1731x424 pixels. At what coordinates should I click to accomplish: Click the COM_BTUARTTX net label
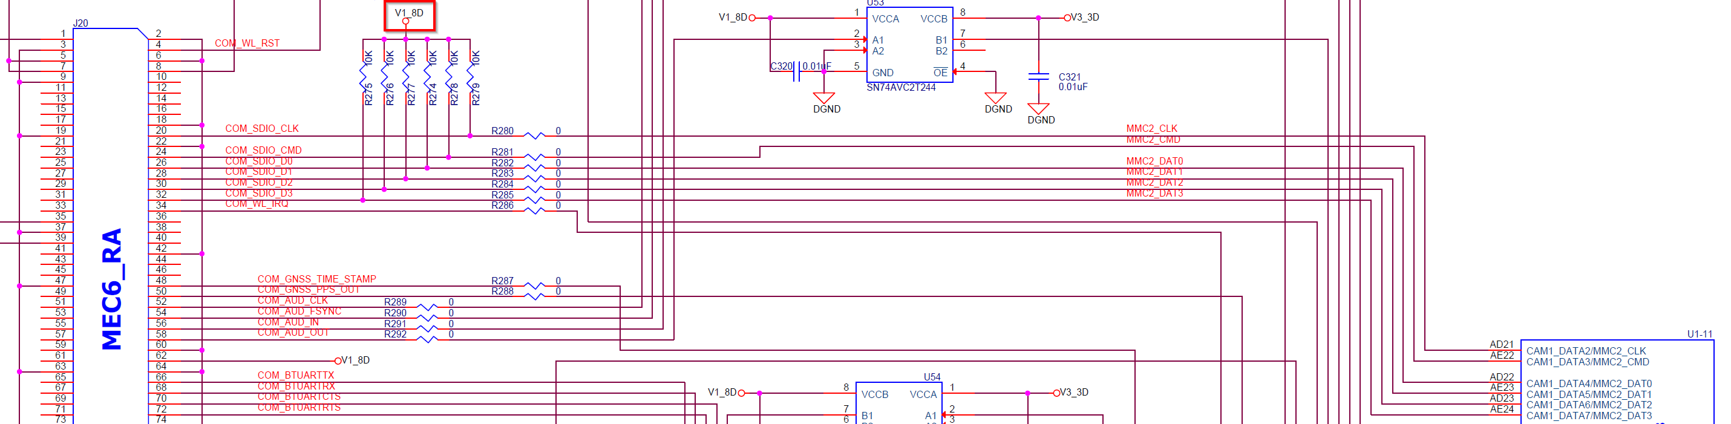tap(296, 375)
